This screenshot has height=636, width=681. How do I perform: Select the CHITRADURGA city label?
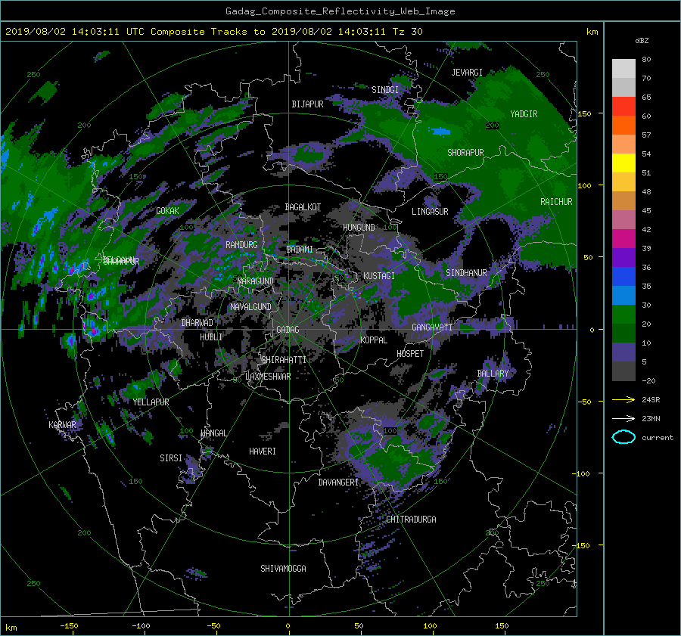pos(411,520)
